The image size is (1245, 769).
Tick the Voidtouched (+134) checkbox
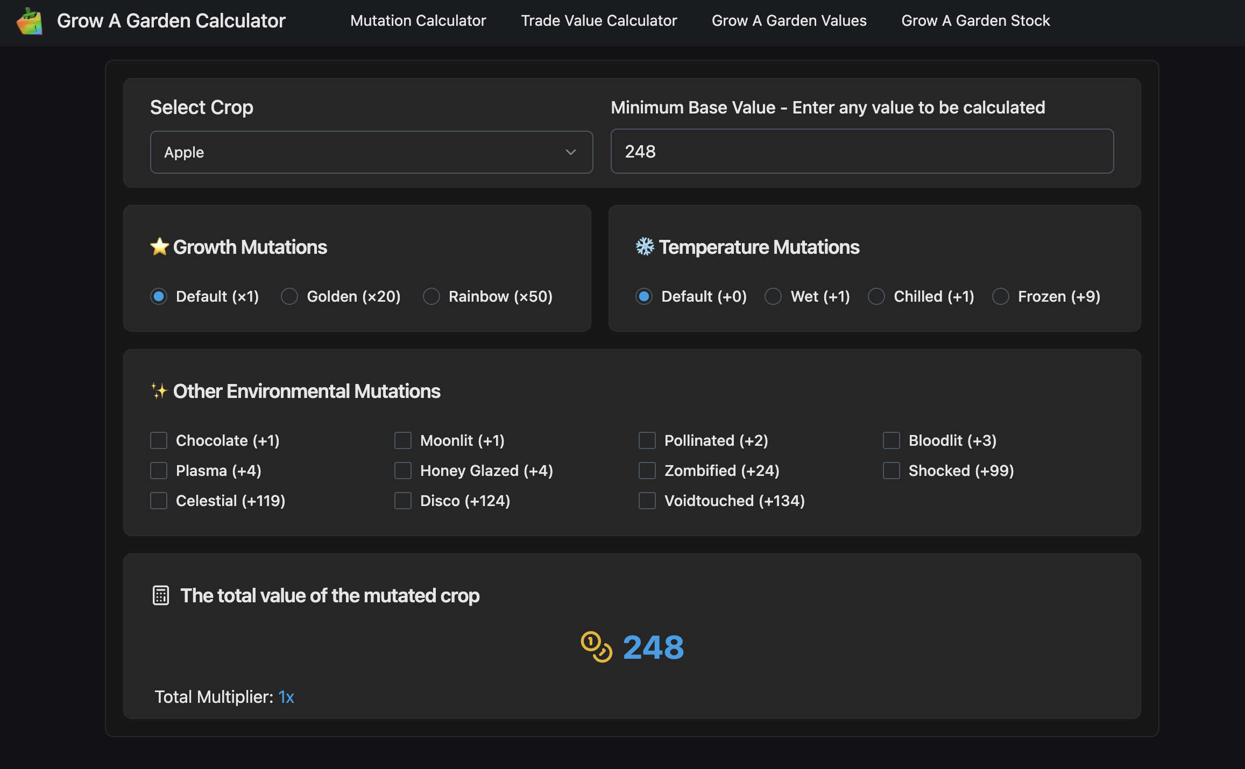(x=647, y=501)
